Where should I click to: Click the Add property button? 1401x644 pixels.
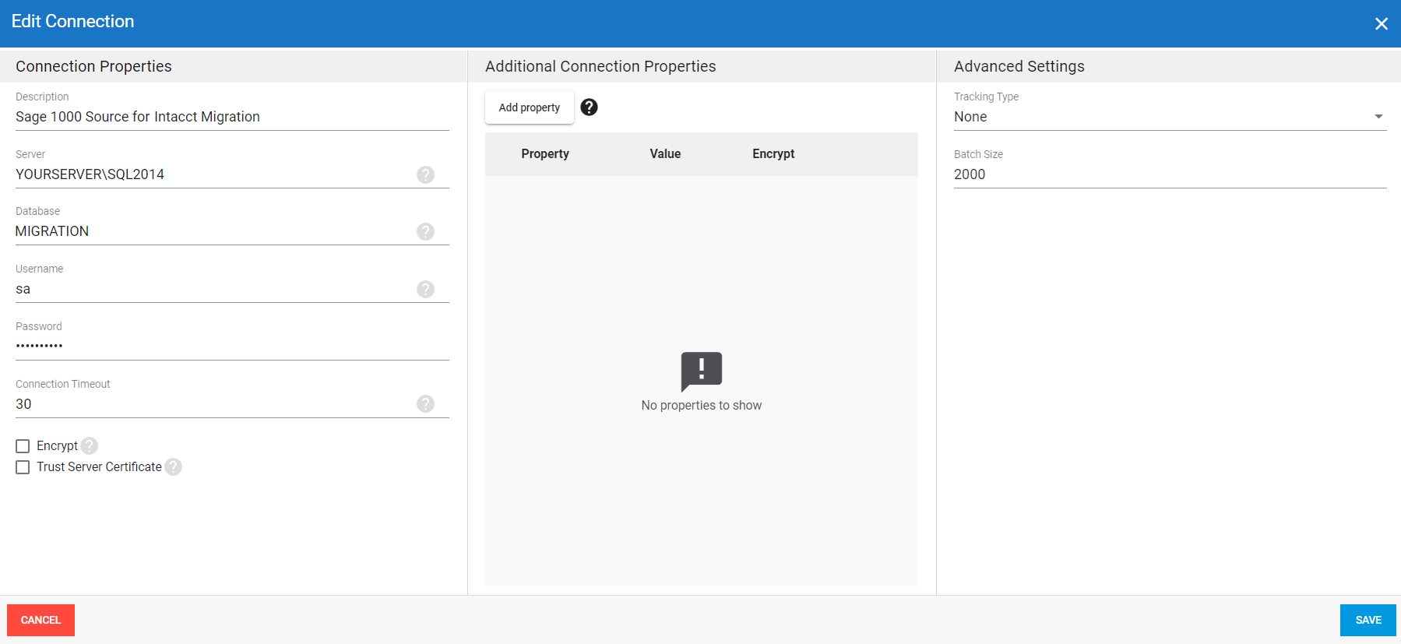[x=529, y=107]
